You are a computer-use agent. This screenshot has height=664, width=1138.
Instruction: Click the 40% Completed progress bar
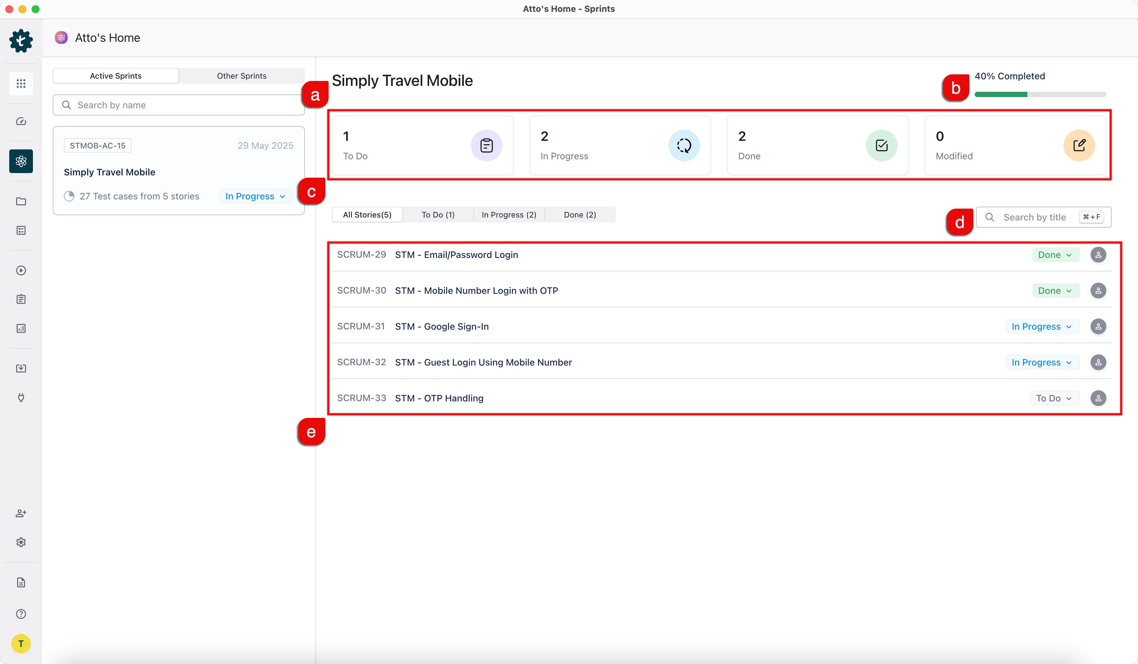click(x=1040, y=94)
